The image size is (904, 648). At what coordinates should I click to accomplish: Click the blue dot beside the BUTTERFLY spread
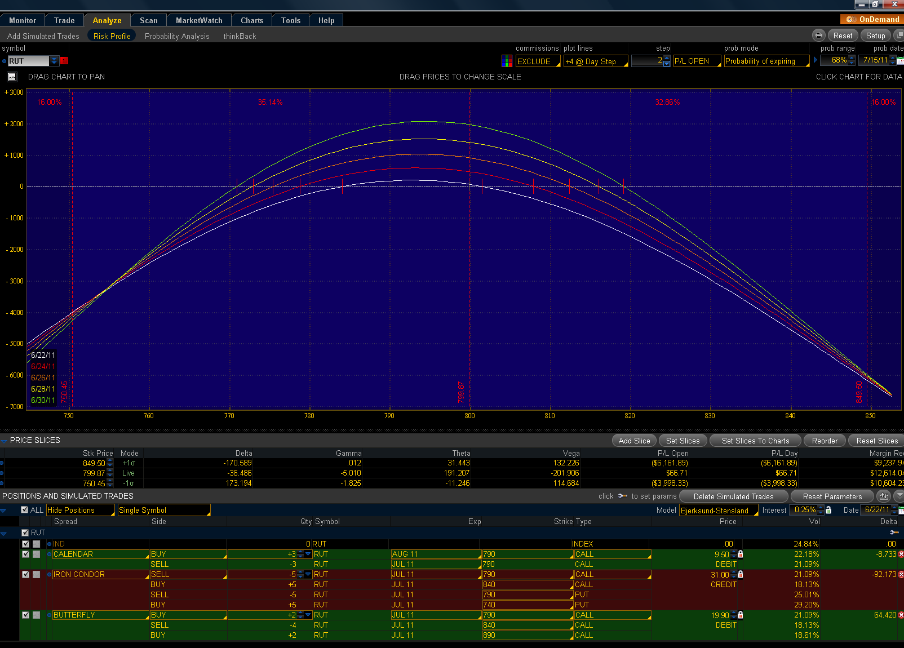[x=50, y=615]
